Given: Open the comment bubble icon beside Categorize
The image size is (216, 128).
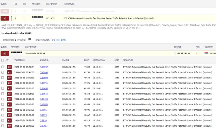Looking at the screenshot, I should click(30, 39).
